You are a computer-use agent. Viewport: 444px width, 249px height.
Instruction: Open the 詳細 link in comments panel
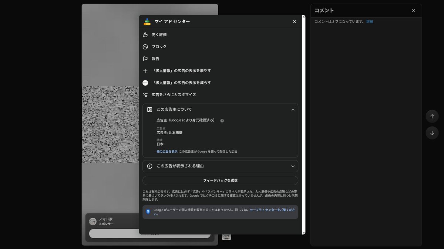pos(370,22)
